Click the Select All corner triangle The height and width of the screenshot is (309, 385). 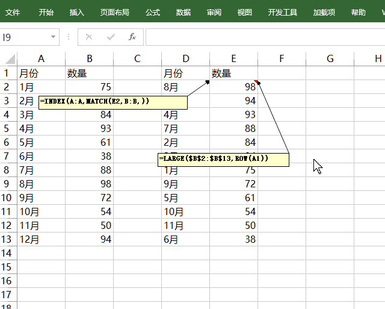[x=10, y=59]
